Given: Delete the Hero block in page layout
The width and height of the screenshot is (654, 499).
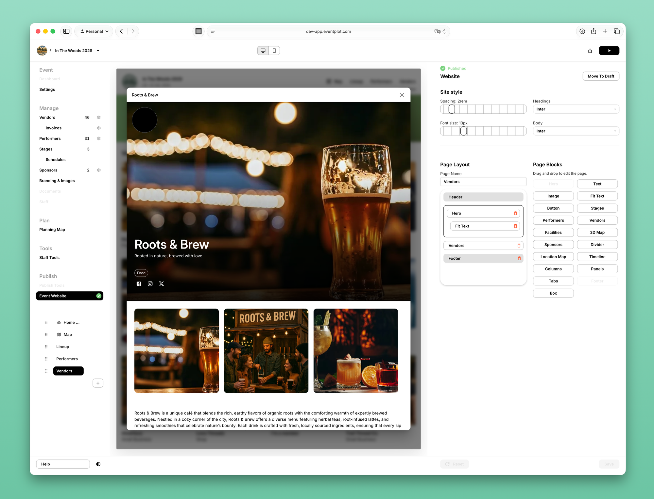Looking at the screenshot, I should click(x=515, y=213).
